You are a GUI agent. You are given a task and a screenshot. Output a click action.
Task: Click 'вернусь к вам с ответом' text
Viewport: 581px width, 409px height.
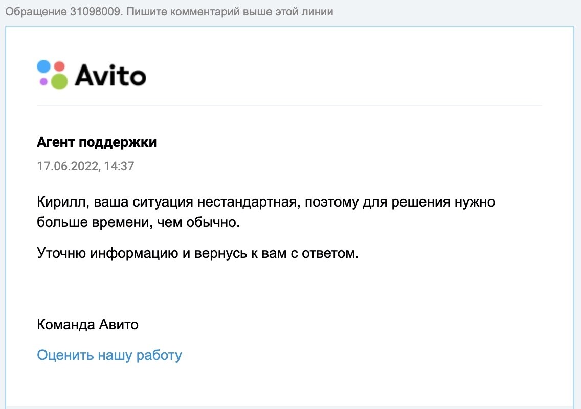click(276, 253)
